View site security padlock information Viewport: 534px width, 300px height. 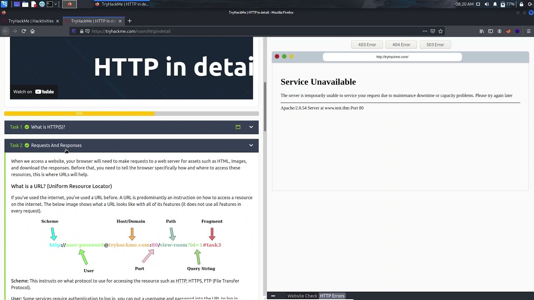(82, 31)
